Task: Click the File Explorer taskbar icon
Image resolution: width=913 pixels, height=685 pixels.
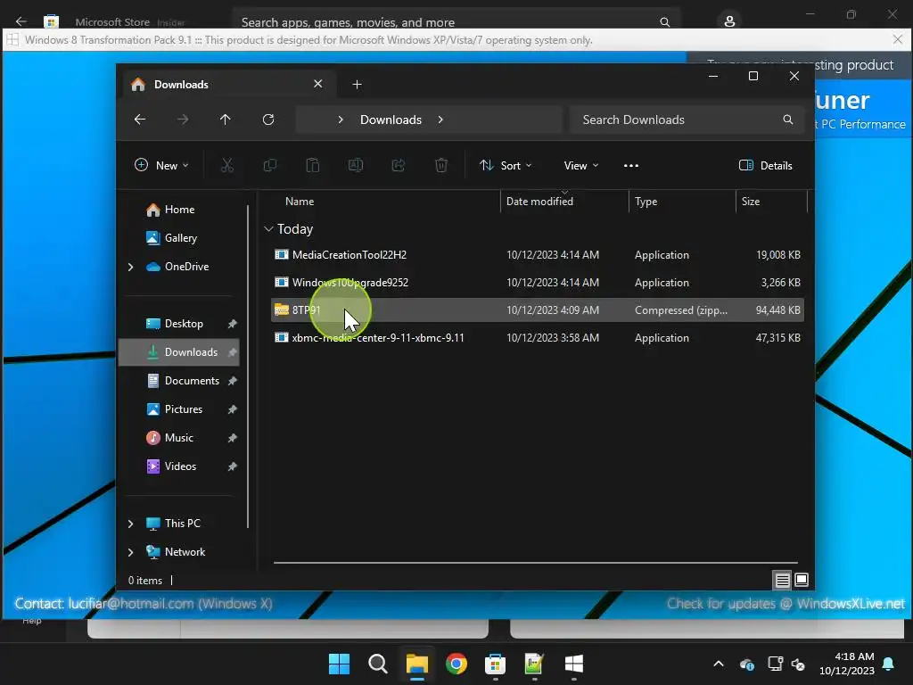Action: tap(417, 664)
